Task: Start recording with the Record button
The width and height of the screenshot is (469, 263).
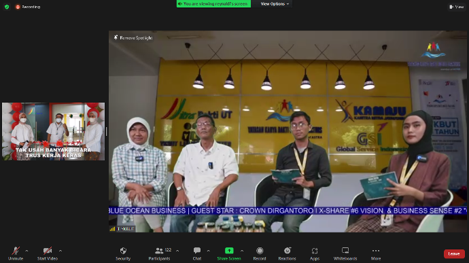Action: click(260, 253)
